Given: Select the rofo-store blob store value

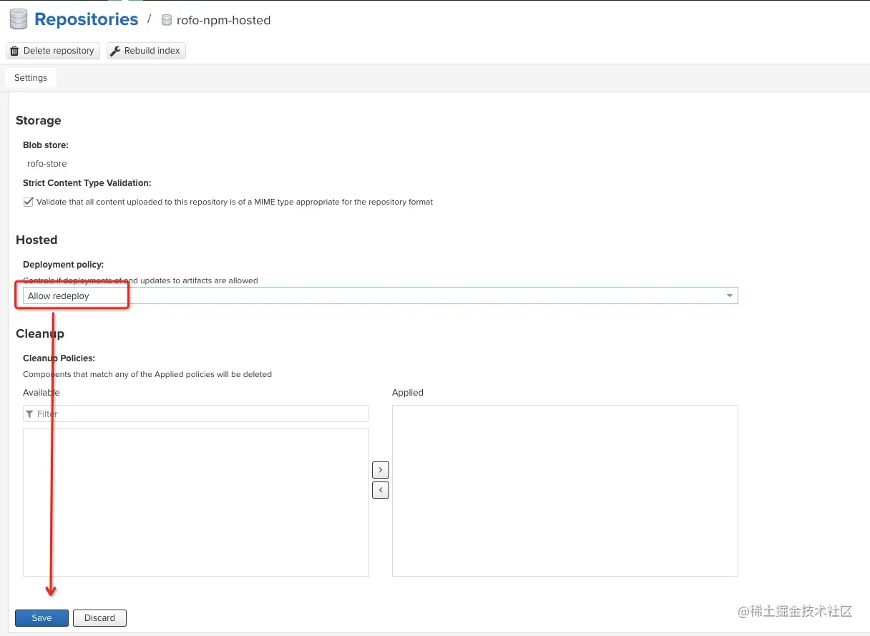Looking at the screenshot, I should tap(47, 164).
